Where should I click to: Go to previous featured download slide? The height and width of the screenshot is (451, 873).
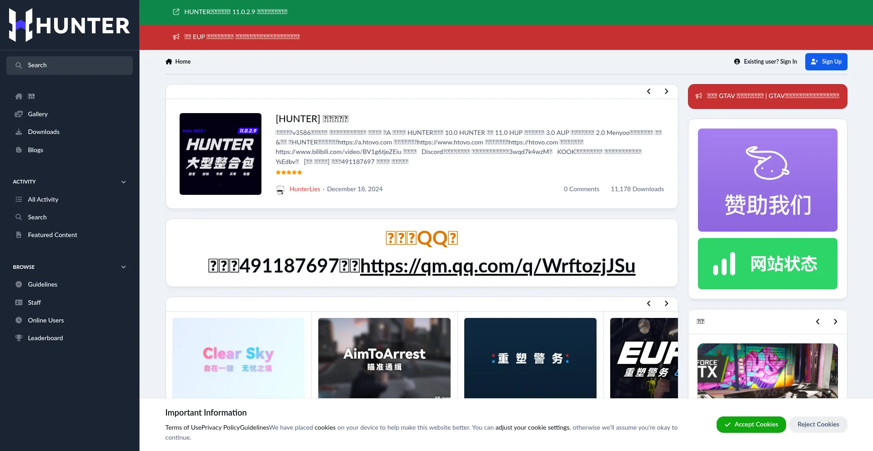pyautogui.click(x=649, y=91)
